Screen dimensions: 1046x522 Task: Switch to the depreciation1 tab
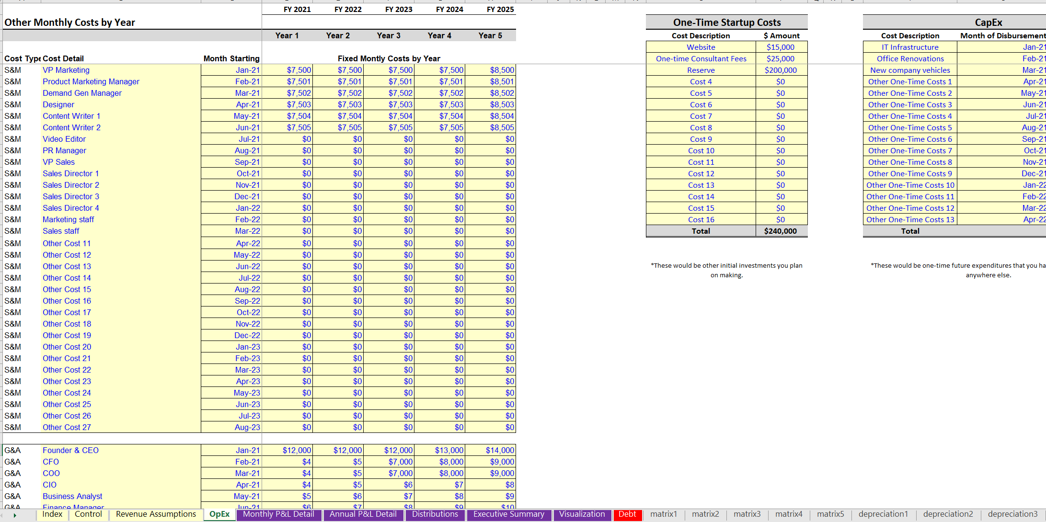(x=883, y=514)
